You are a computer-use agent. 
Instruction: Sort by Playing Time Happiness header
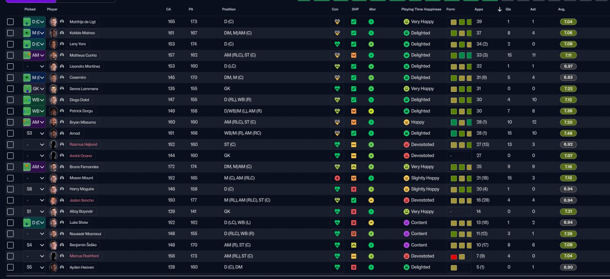tap(421, 10)
